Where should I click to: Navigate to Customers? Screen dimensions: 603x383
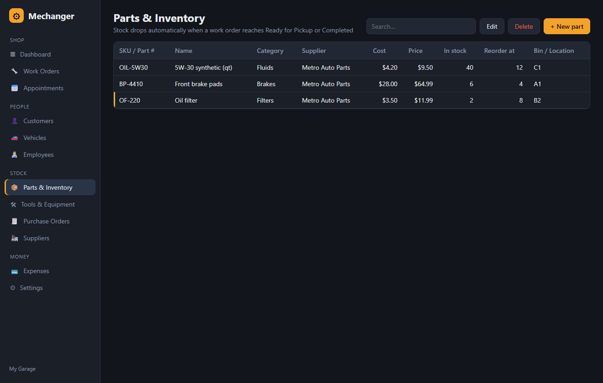[50, 121]
